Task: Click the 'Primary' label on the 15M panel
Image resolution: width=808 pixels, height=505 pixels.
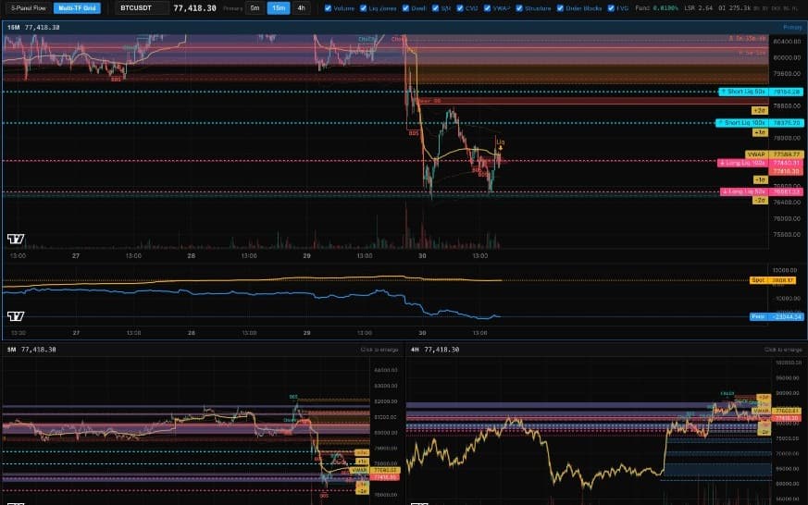Action: [792, 27]
